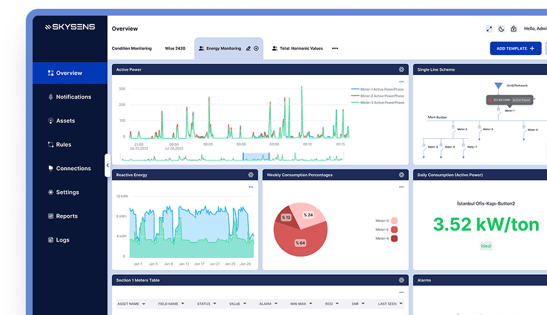Click the Active Power chart range selector
The height and width of the screenshot is (315, 547).
pyautogui.click(x=255, y=156)
